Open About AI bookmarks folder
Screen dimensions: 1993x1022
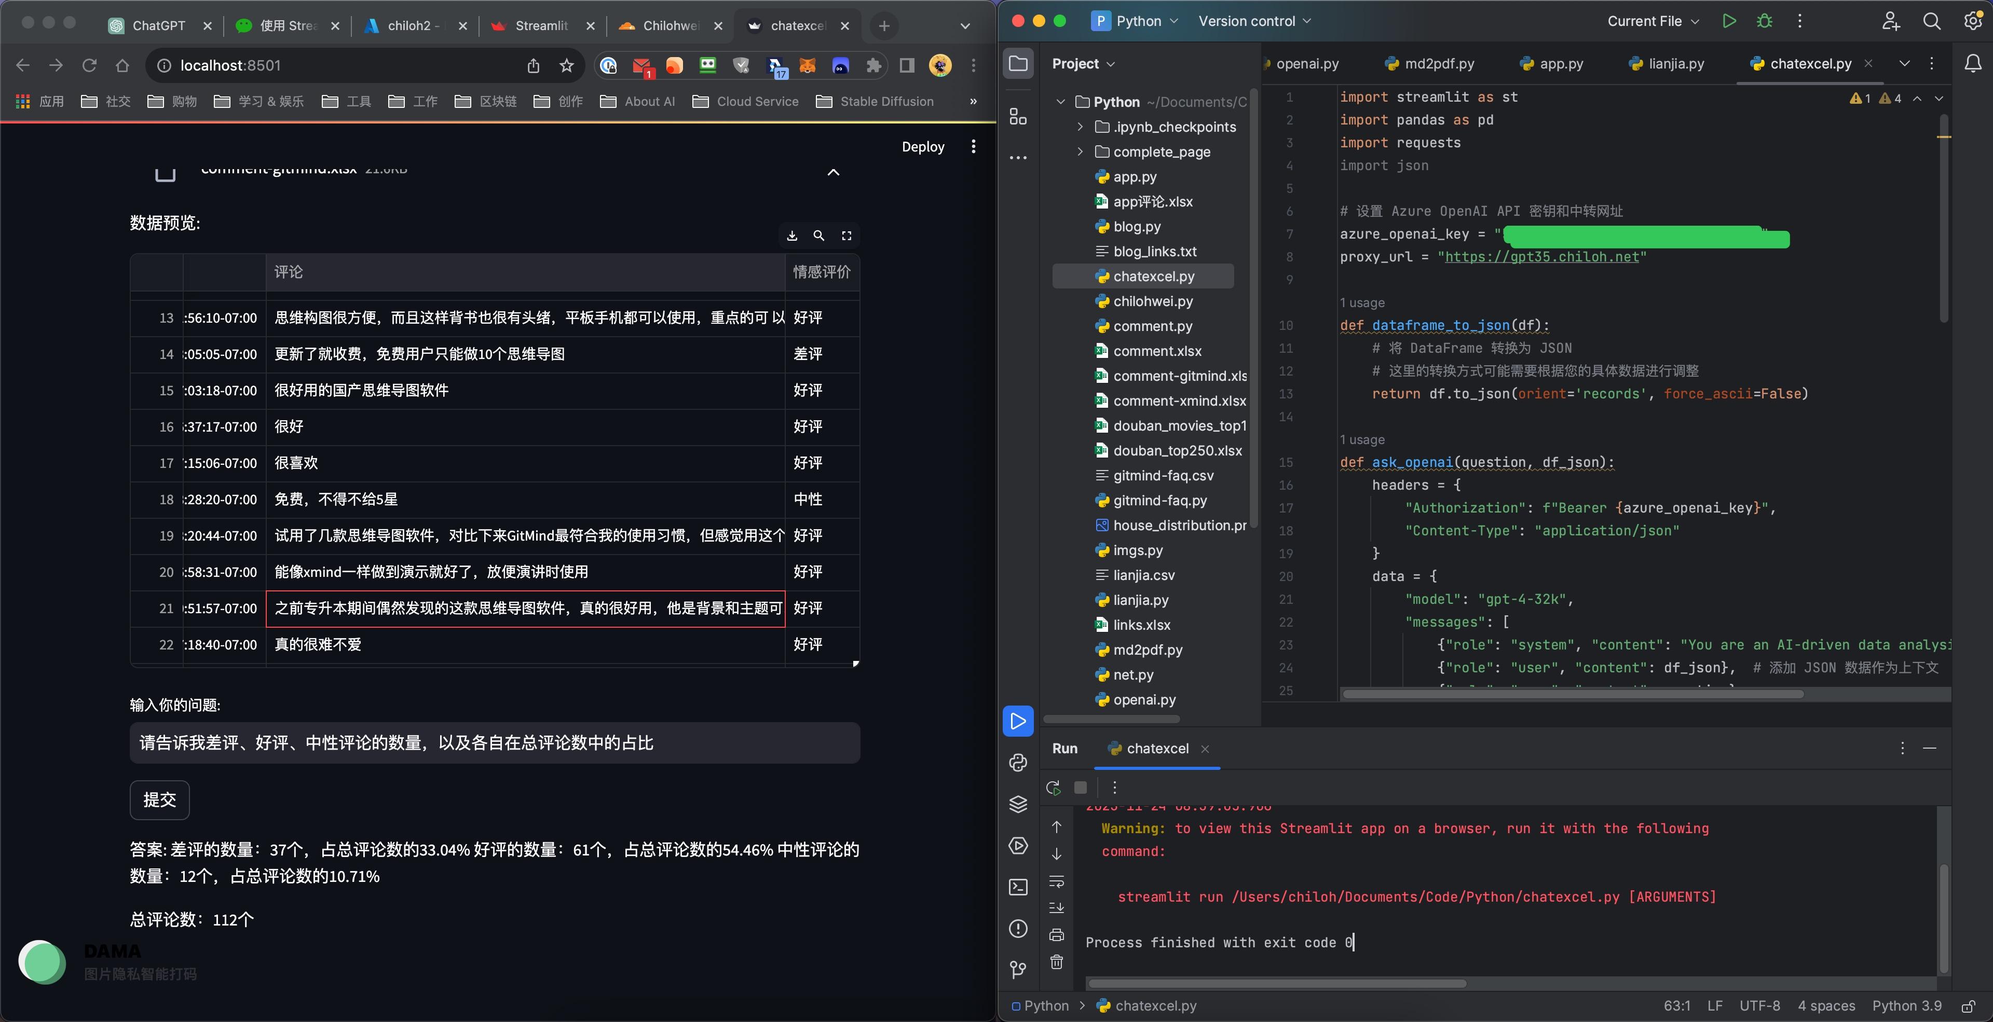click(638, 101)
